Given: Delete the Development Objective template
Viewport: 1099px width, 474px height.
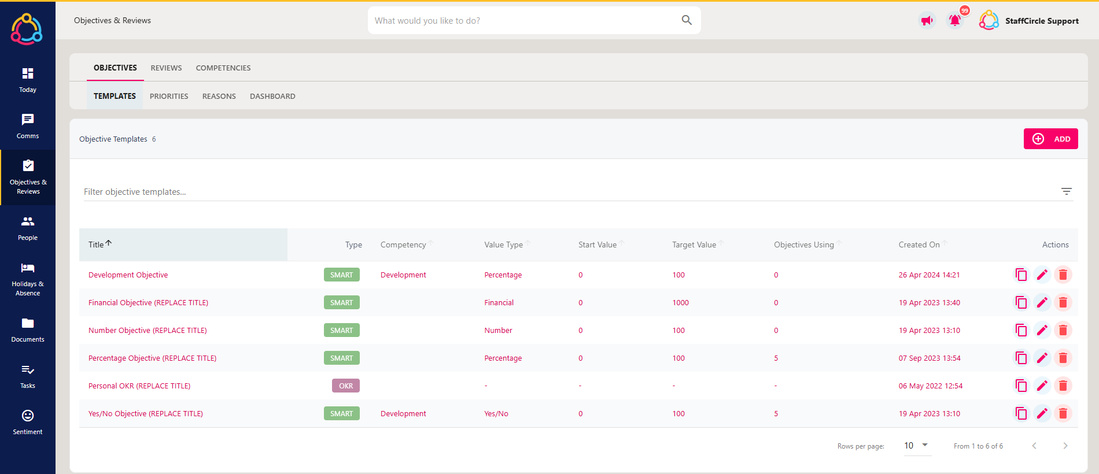Looking at the screenshot, I should 1063,275.
